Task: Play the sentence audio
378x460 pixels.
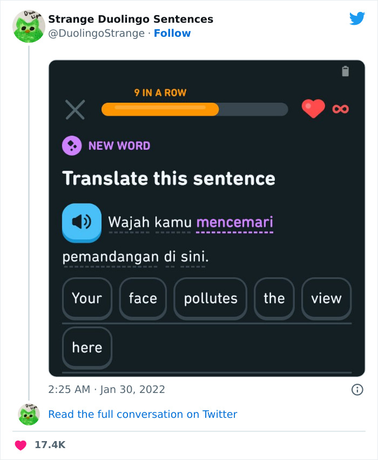Action: coord(82,223)
